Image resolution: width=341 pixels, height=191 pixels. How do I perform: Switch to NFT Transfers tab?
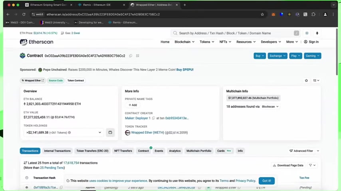[x=123, y=151]
